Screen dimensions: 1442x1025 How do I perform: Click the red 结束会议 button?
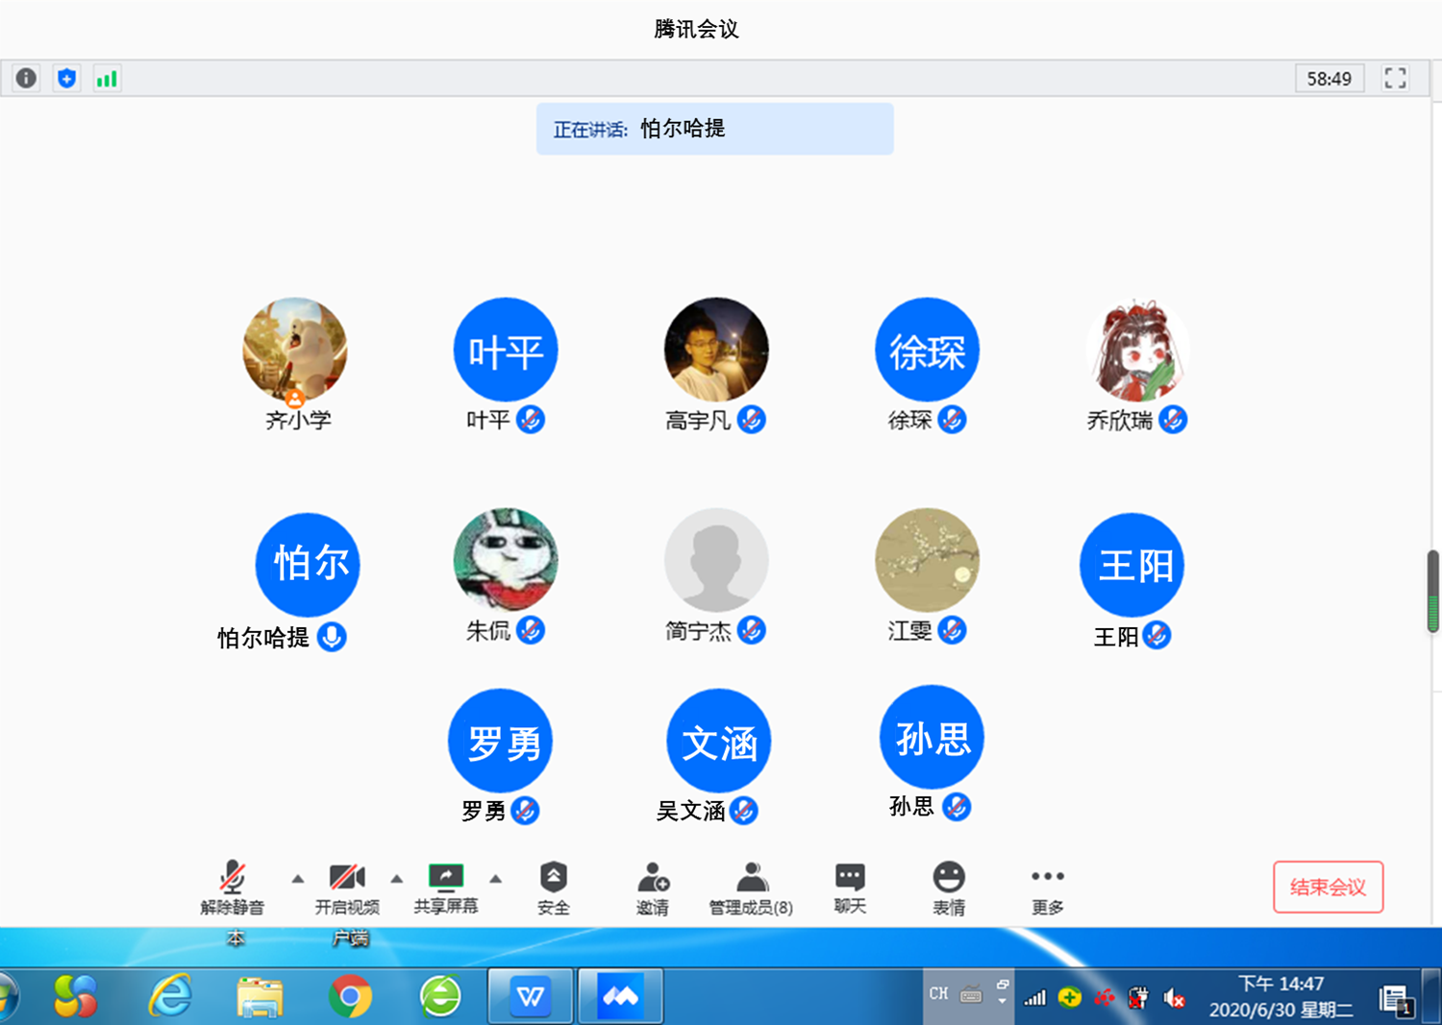pyautogui.click(x=1328, y=887)
